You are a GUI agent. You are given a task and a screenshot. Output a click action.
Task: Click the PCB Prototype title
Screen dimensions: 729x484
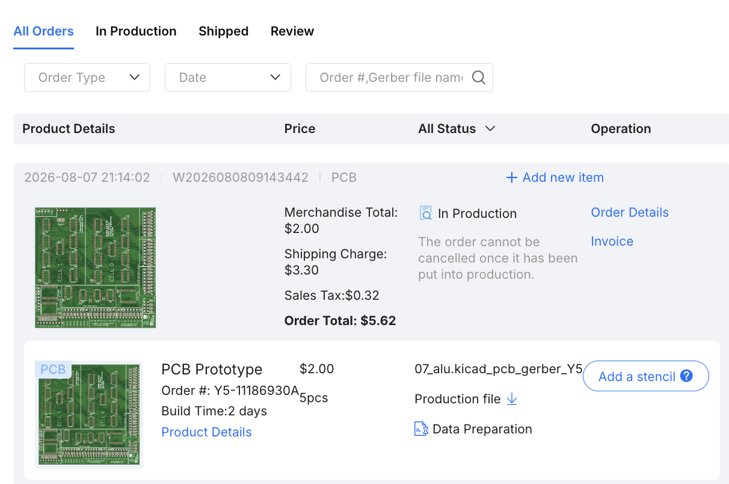point(212,369)
